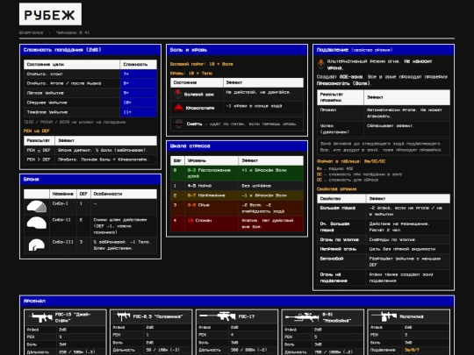The image size is (474, 355).
Task: Click the second arsenal card's gun icon
Action: pyautogui.click(x=124, y=316)
